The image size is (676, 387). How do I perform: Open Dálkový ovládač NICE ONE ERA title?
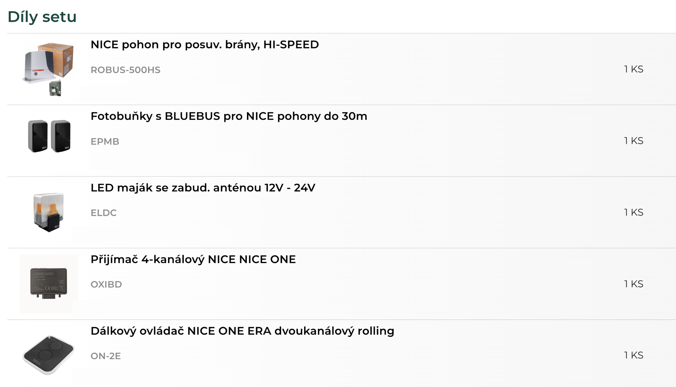(x=242, y=331)
